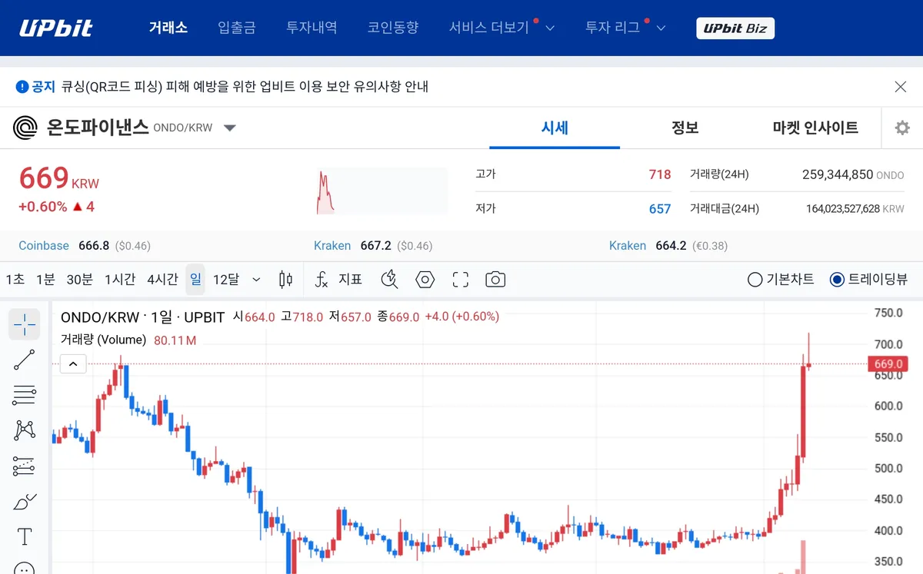This screenshot has width=923, height=574.
Task: Select the brush drawing tool
Action: (25, 502)
